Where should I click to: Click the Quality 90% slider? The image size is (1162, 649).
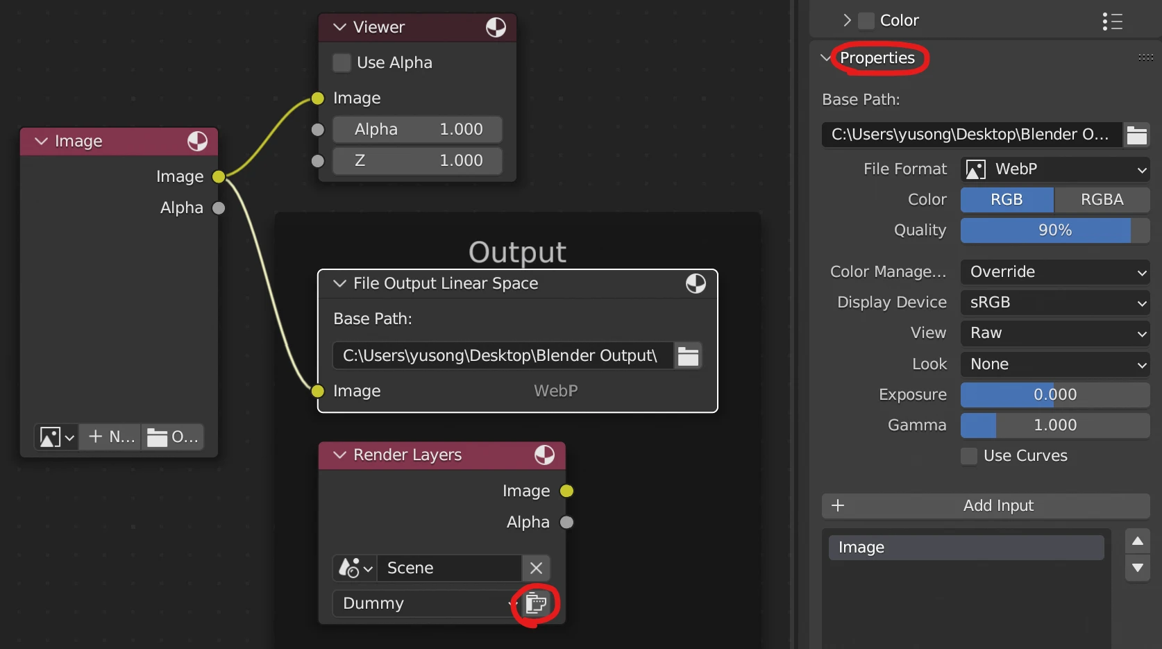[x=1054, y=230]
